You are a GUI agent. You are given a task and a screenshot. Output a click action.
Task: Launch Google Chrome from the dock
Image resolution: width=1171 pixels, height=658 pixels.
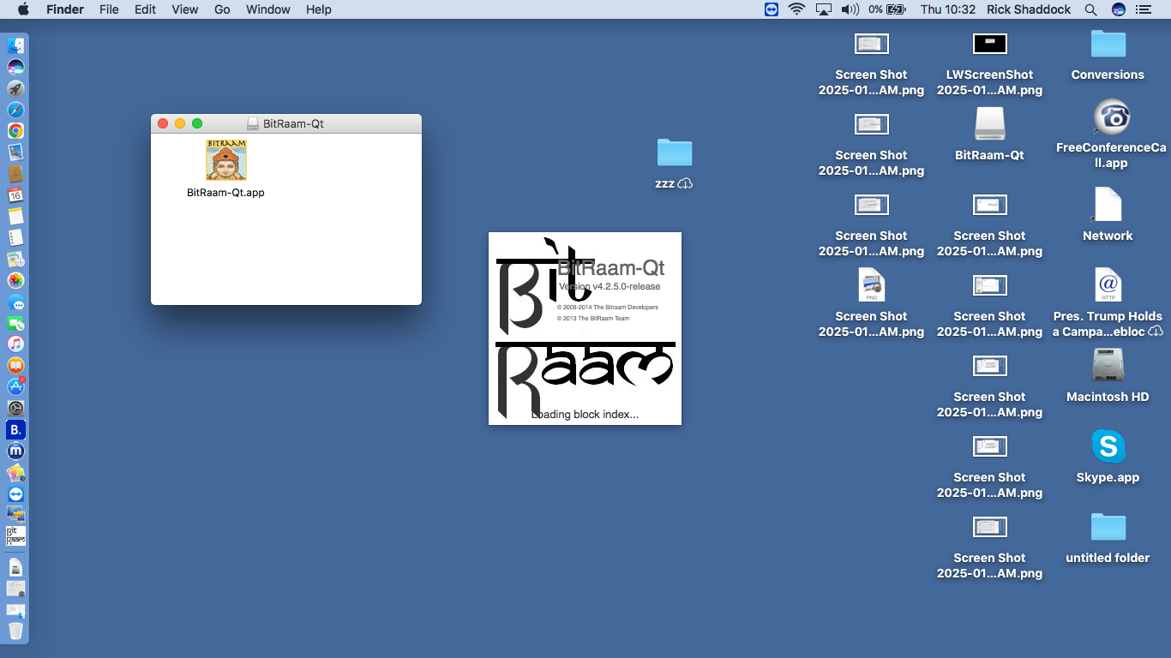(x=15, y=131)
